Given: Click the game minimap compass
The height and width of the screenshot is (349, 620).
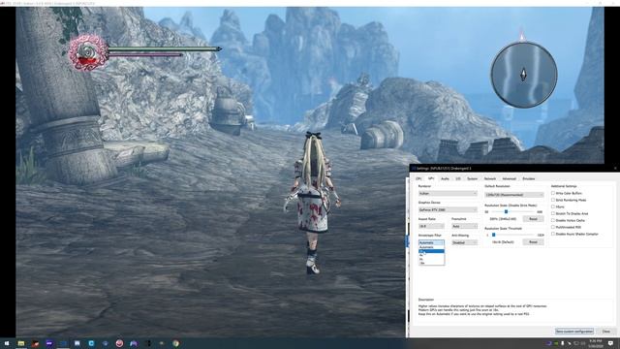Looking at the screenshot, I should (523, 75).
